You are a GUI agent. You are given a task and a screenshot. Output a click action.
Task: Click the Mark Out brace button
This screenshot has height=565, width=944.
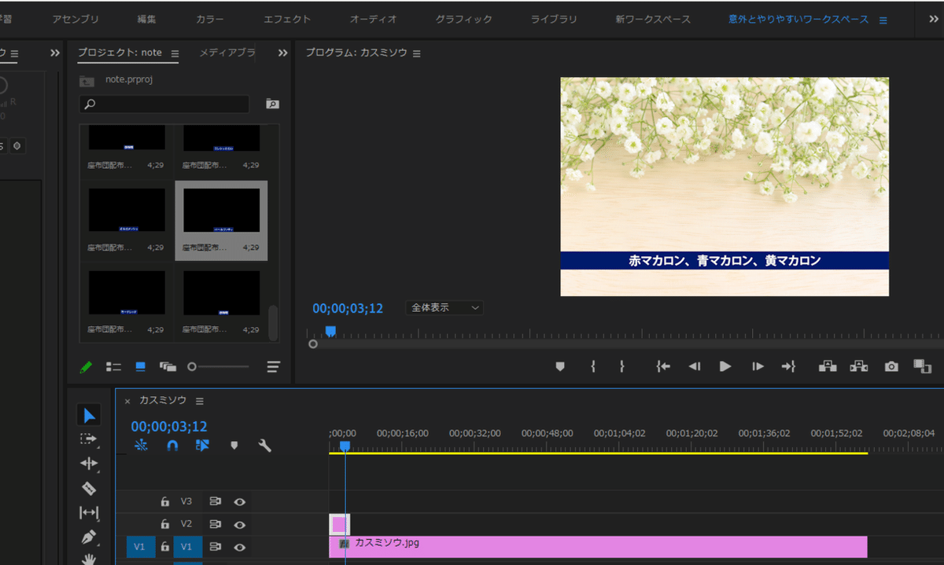[621, 366]
